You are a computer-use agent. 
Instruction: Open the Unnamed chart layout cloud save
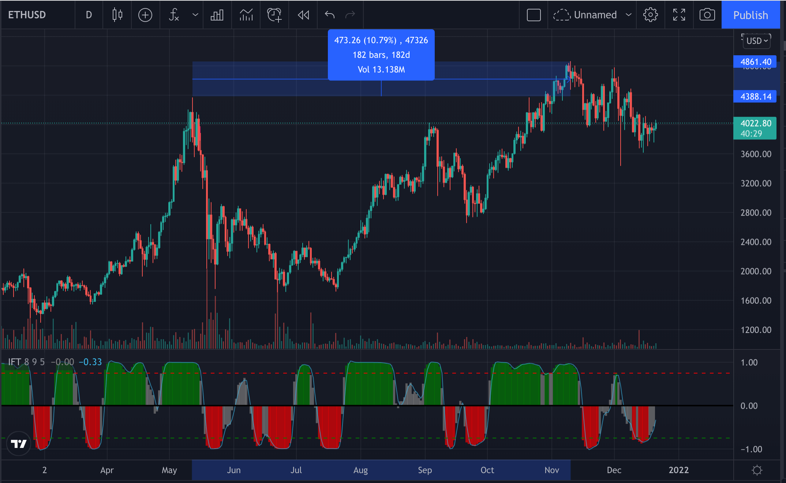585,15
